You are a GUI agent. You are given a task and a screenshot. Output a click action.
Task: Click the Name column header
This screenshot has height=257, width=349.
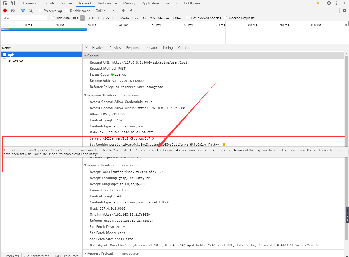point(41,48)
